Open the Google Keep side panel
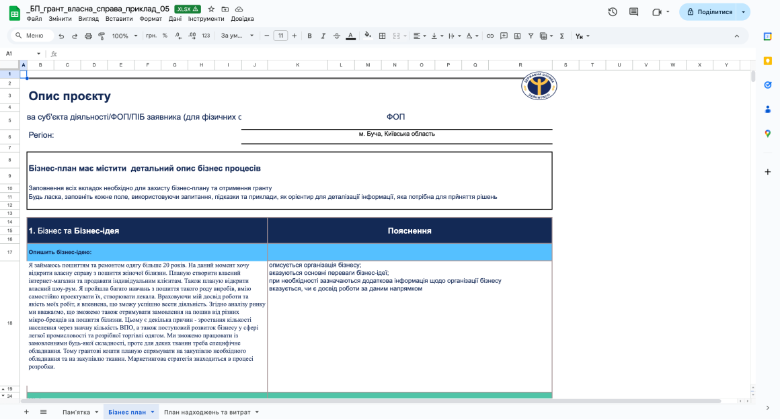The height and width of the screenshot is (420, 780). [x=768, y=60]
